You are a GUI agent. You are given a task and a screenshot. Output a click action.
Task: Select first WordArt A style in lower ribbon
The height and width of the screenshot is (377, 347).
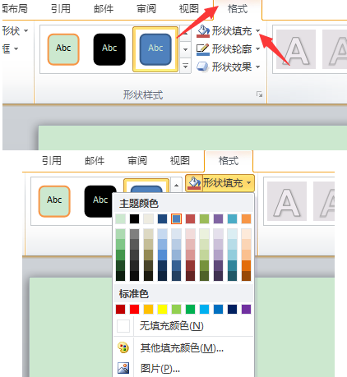pyautogui.click(x=287, y=201)
